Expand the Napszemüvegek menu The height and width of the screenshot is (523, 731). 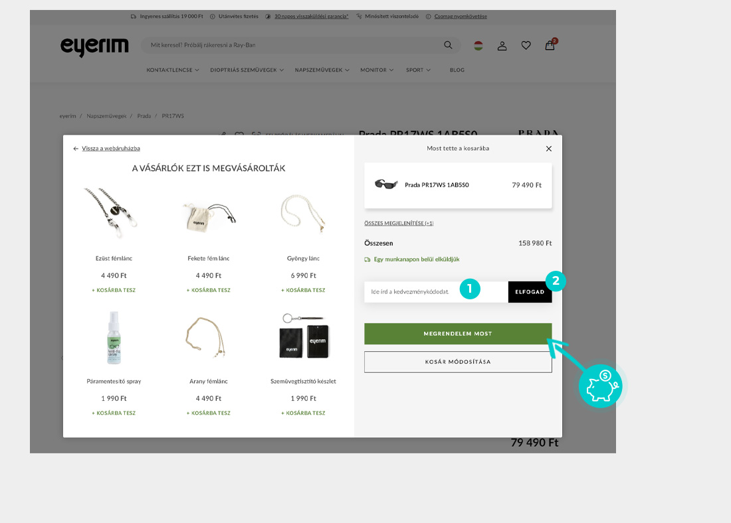click(322, 70)
